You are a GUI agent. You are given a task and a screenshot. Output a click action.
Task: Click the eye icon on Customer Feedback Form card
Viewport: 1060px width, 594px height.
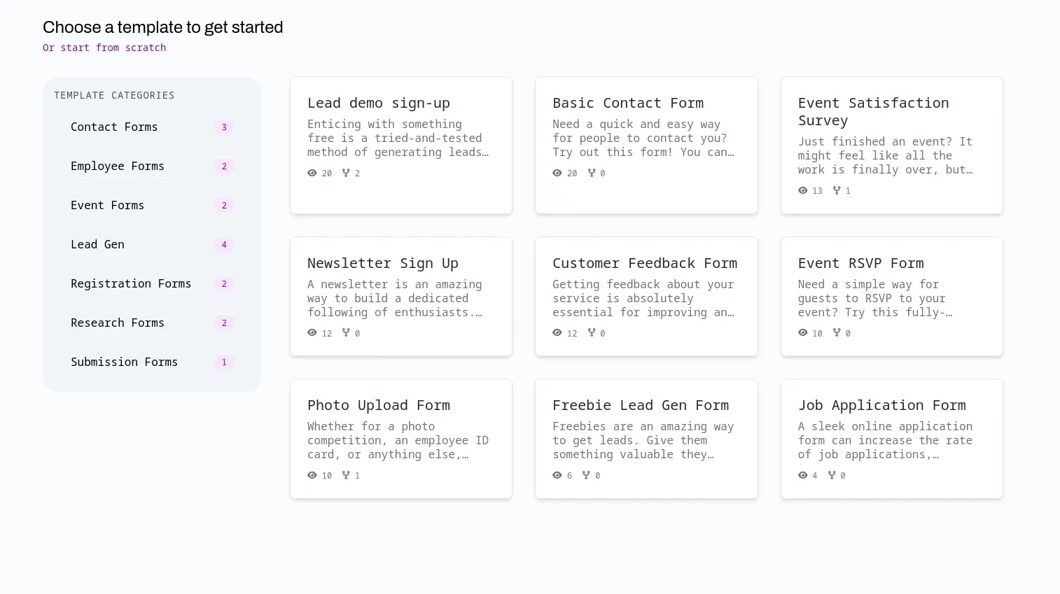(557, 332)
